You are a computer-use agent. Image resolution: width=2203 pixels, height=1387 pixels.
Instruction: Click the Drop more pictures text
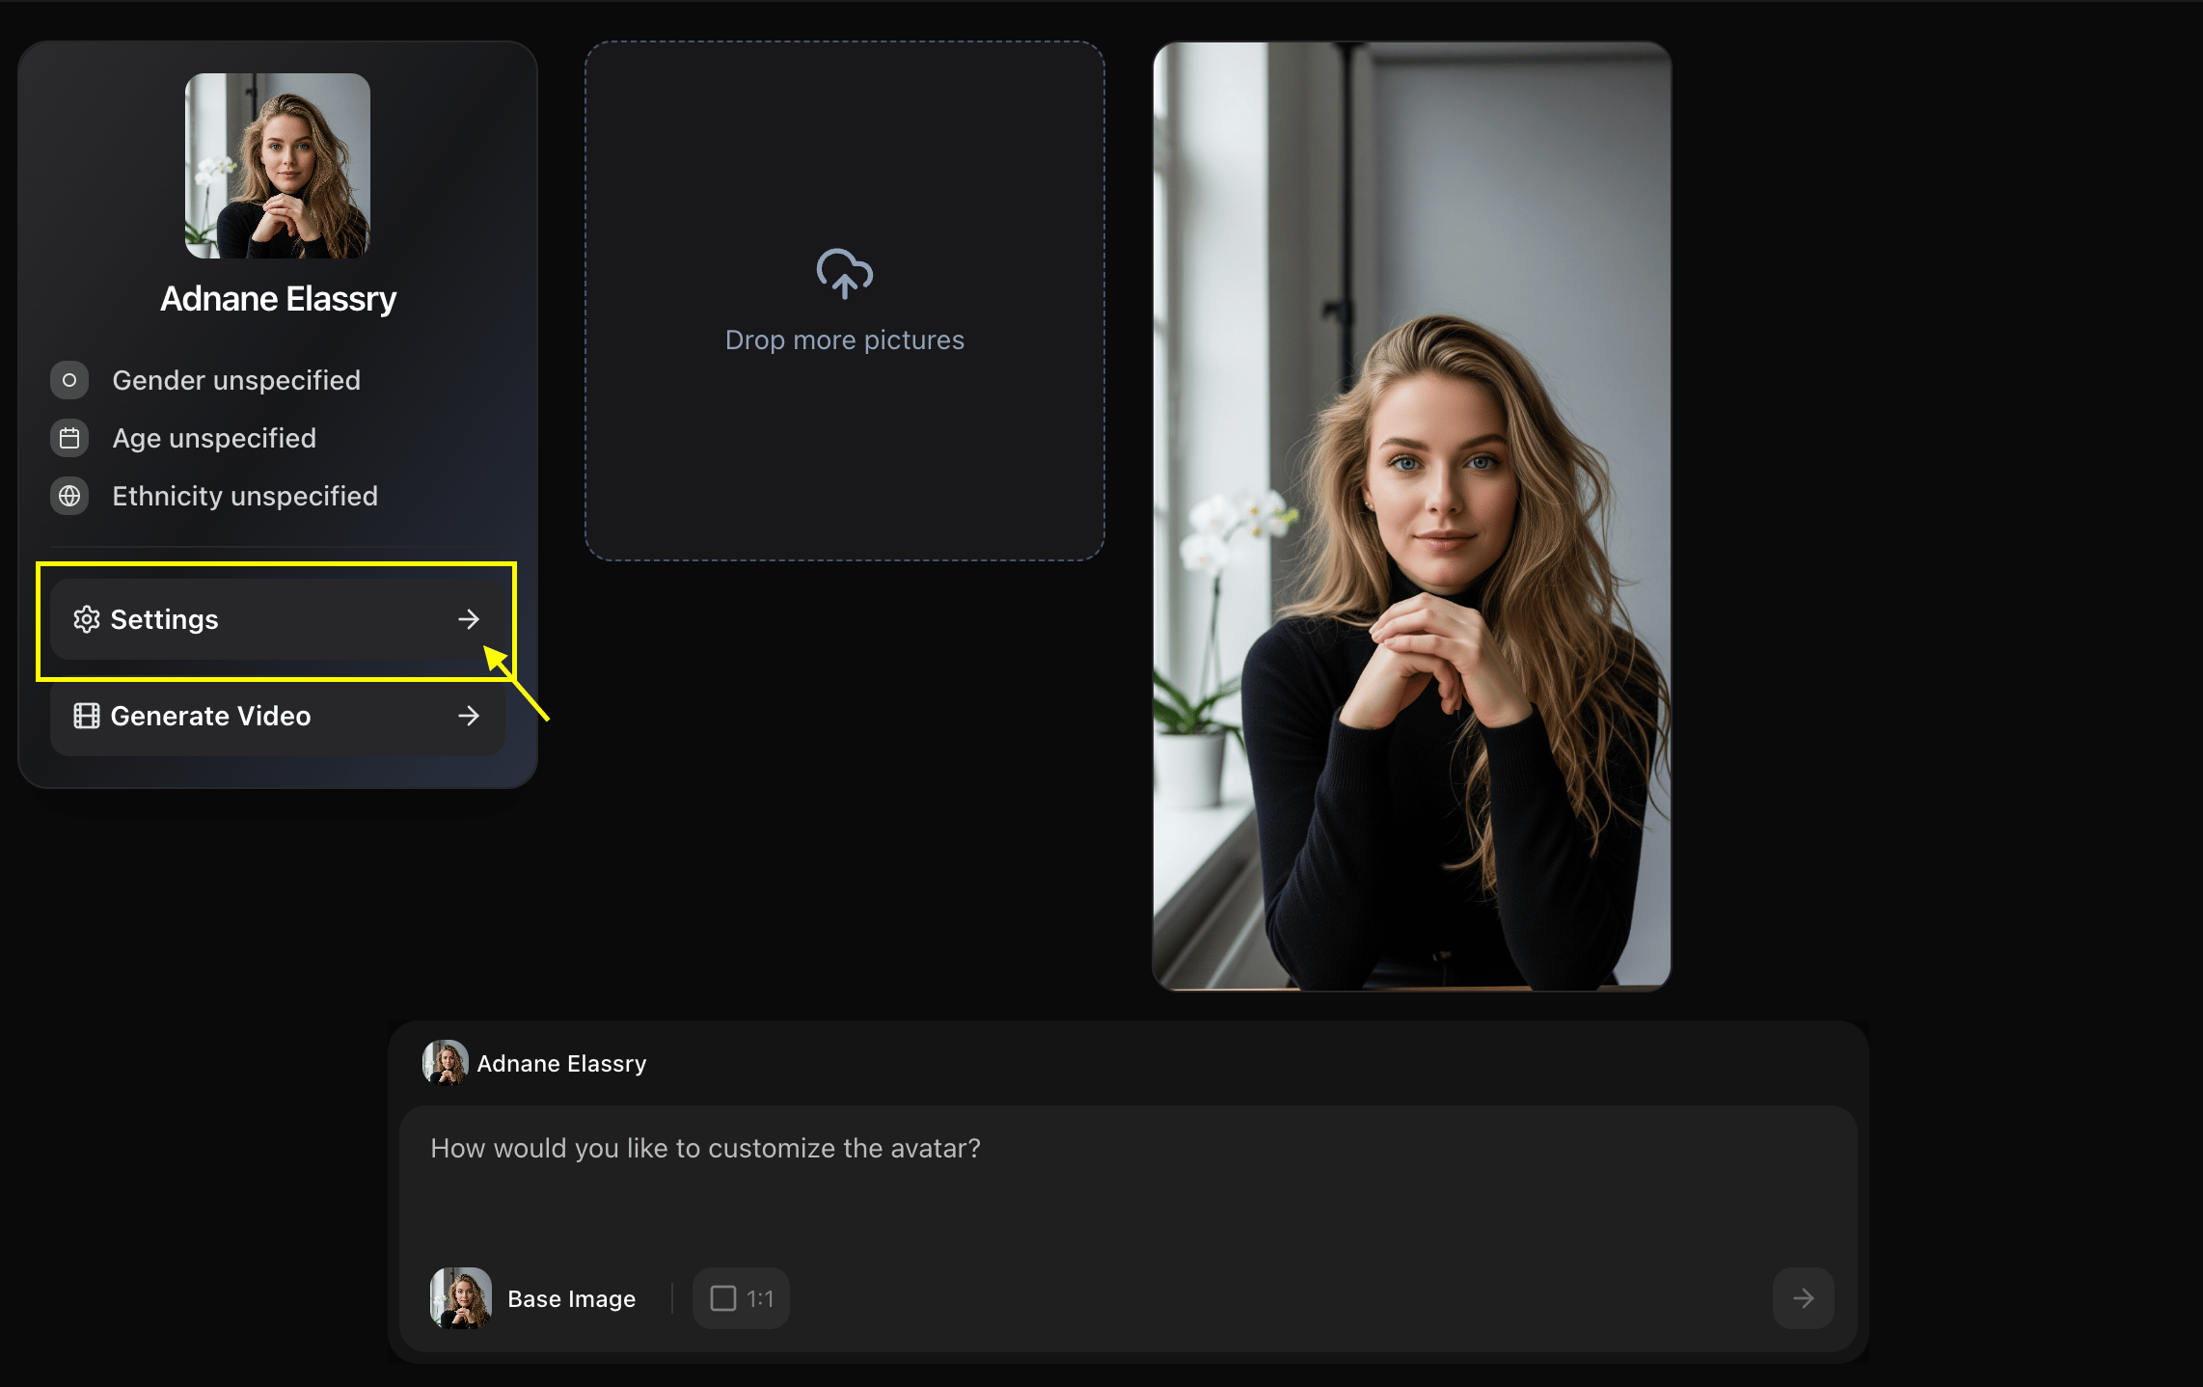(845, 340)
